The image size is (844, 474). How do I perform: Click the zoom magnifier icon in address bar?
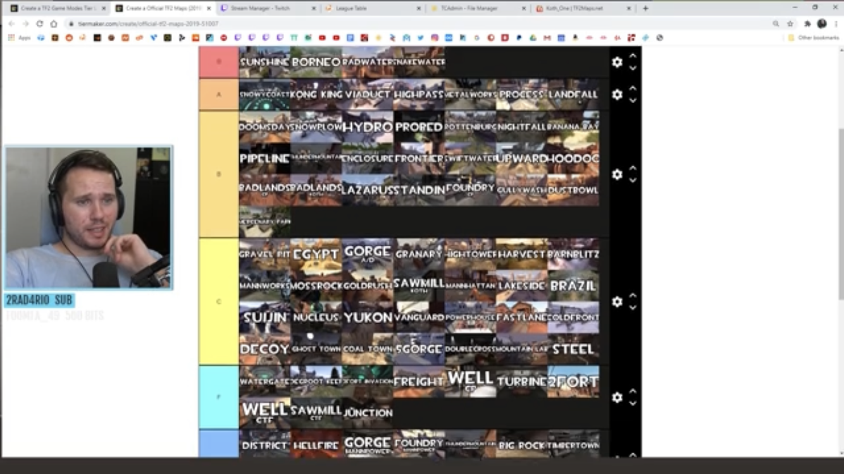click(x=776, y=23)
